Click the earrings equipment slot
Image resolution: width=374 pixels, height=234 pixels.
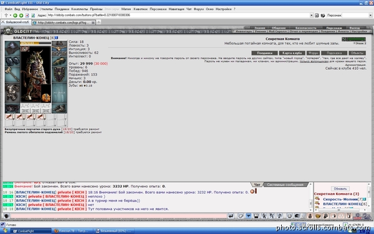(59, 43)
